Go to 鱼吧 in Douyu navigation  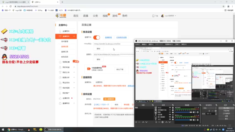(x=125, y=16)
